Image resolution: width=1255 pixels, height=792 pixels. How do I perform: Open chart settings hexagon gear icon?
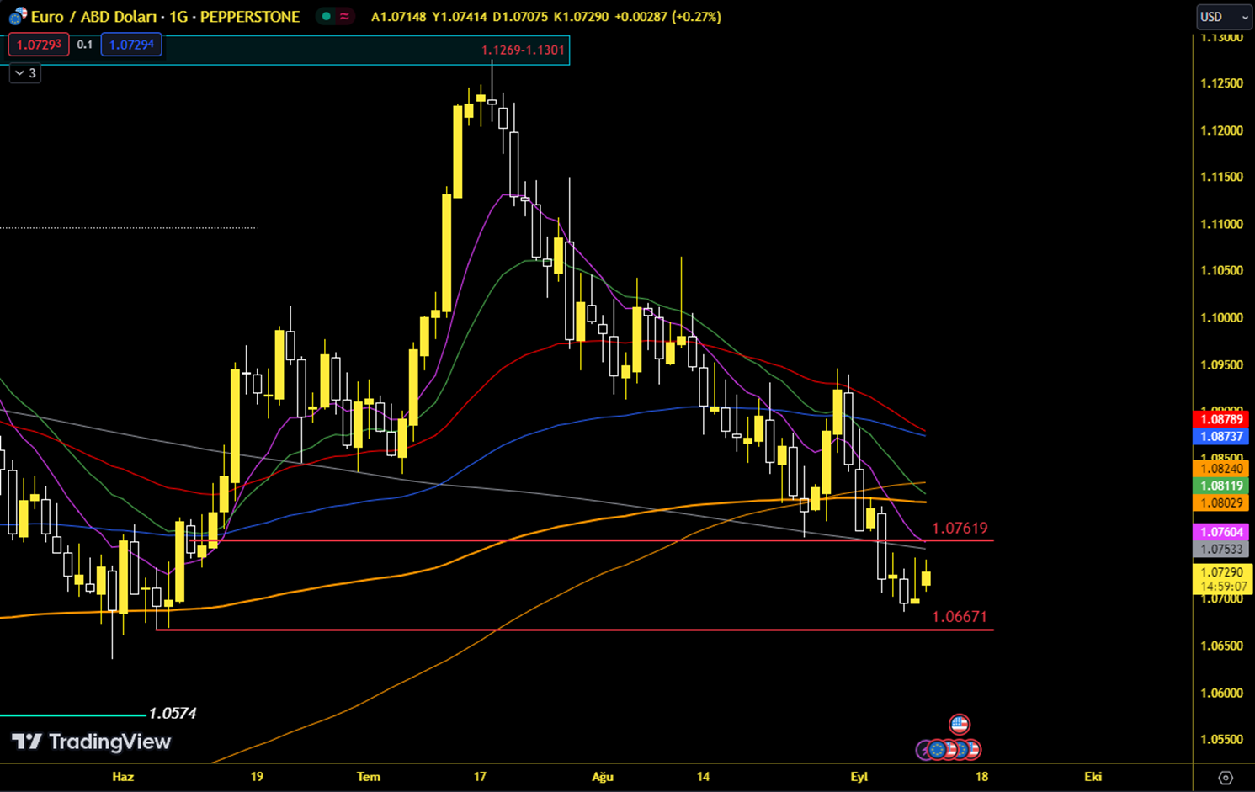(x=1226, y=777)
